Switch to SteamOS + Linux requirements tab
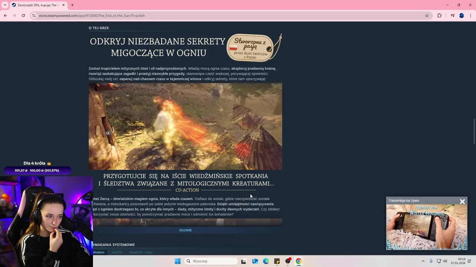Screen dimensions: 476x267 coord(141,252)
